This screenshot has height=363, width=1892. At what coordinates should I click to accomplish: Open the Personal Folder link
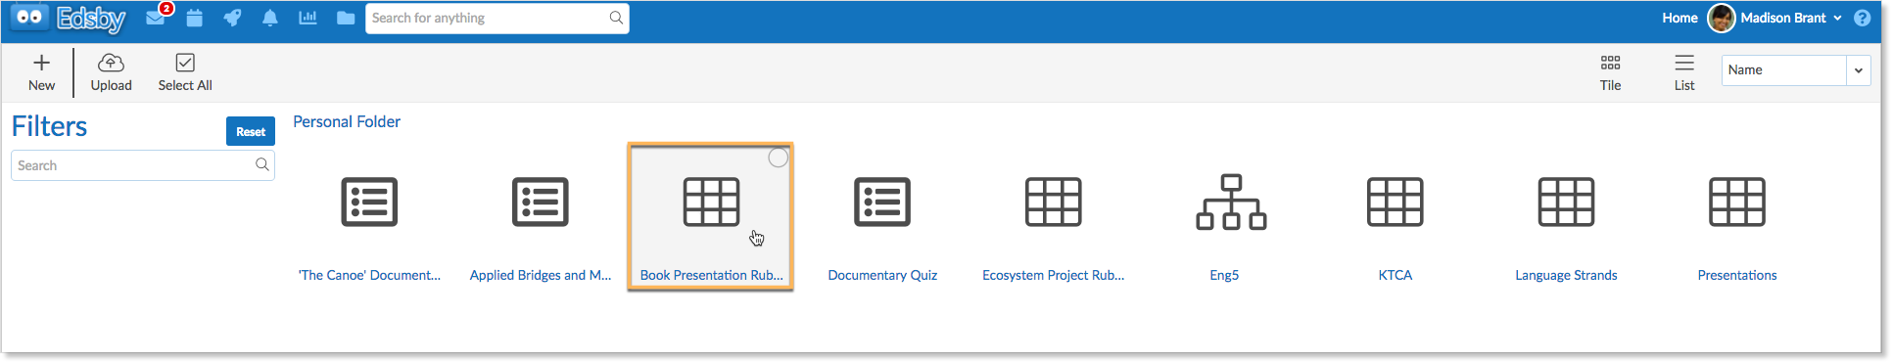point(347,122)
